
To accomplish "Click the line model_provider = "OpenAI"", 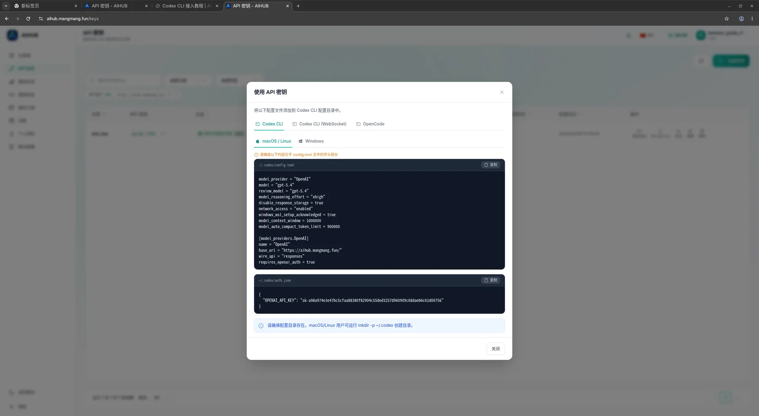I will coord(285,179).
